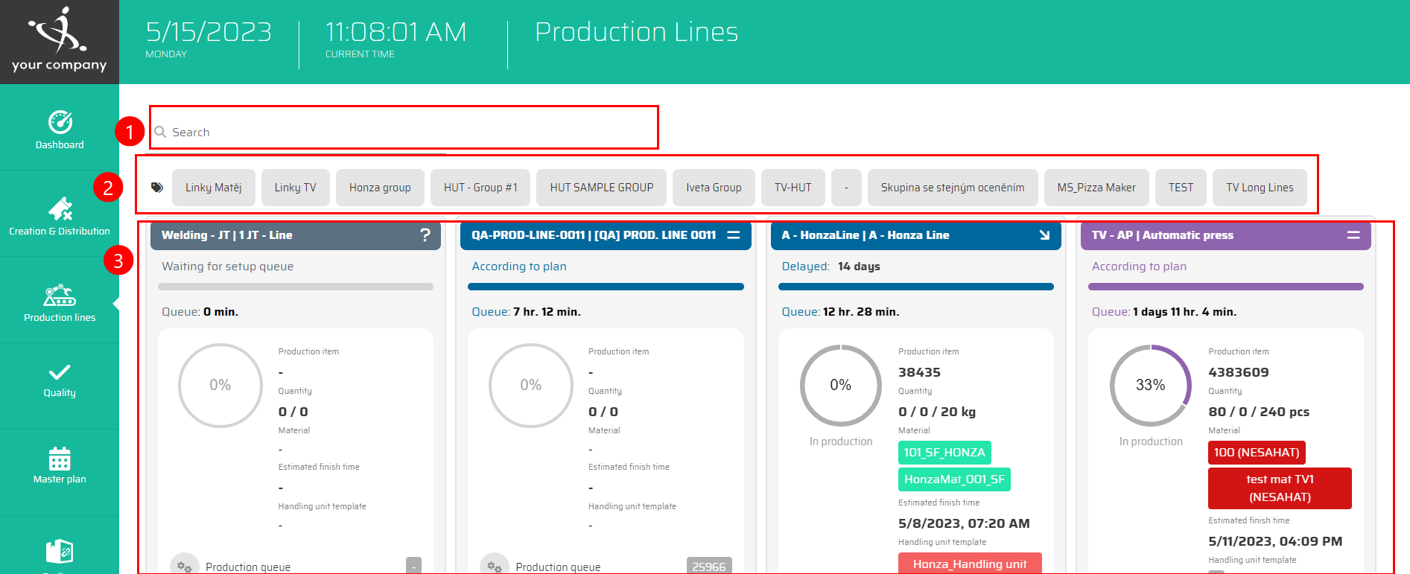
Task: Expand Production queue on Welding line card
Action: [248, 567]
